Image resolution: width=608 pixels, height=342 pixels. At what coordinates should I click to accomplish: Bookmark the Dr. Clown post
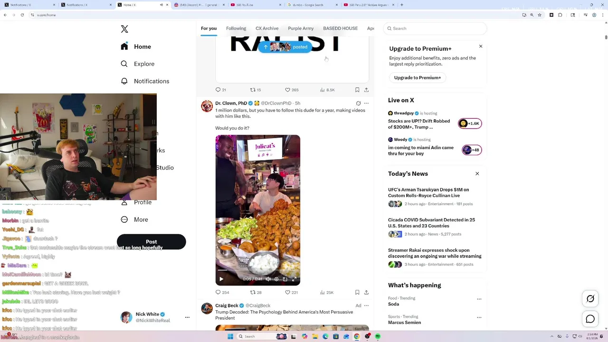(x=357, y=293)
